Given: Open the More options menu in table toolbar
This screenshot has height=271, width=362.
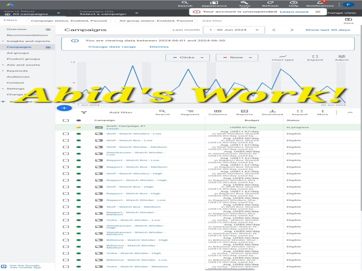Looking at the screenshot, I should [x=323, y=112].
